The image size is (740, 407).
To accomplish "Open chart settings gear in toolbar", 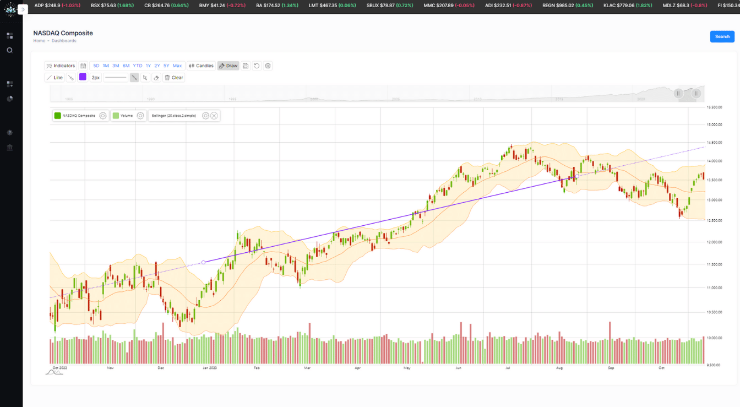I will 268,66.
